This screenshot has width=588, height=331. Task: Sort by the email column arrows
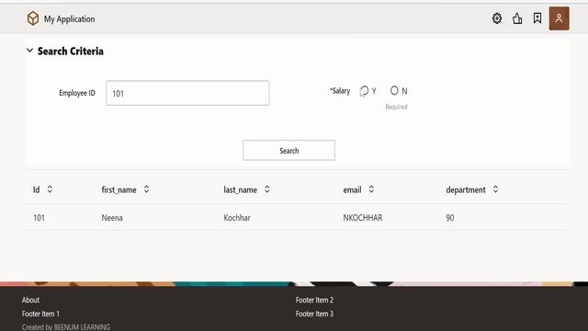[x=371, y=189]
